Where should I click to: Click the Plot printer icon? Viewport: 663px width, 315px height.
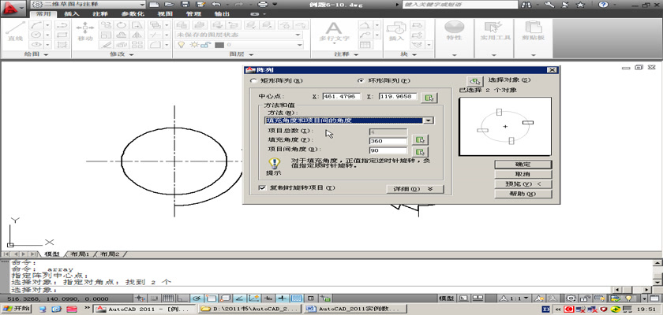click(263, 5)
